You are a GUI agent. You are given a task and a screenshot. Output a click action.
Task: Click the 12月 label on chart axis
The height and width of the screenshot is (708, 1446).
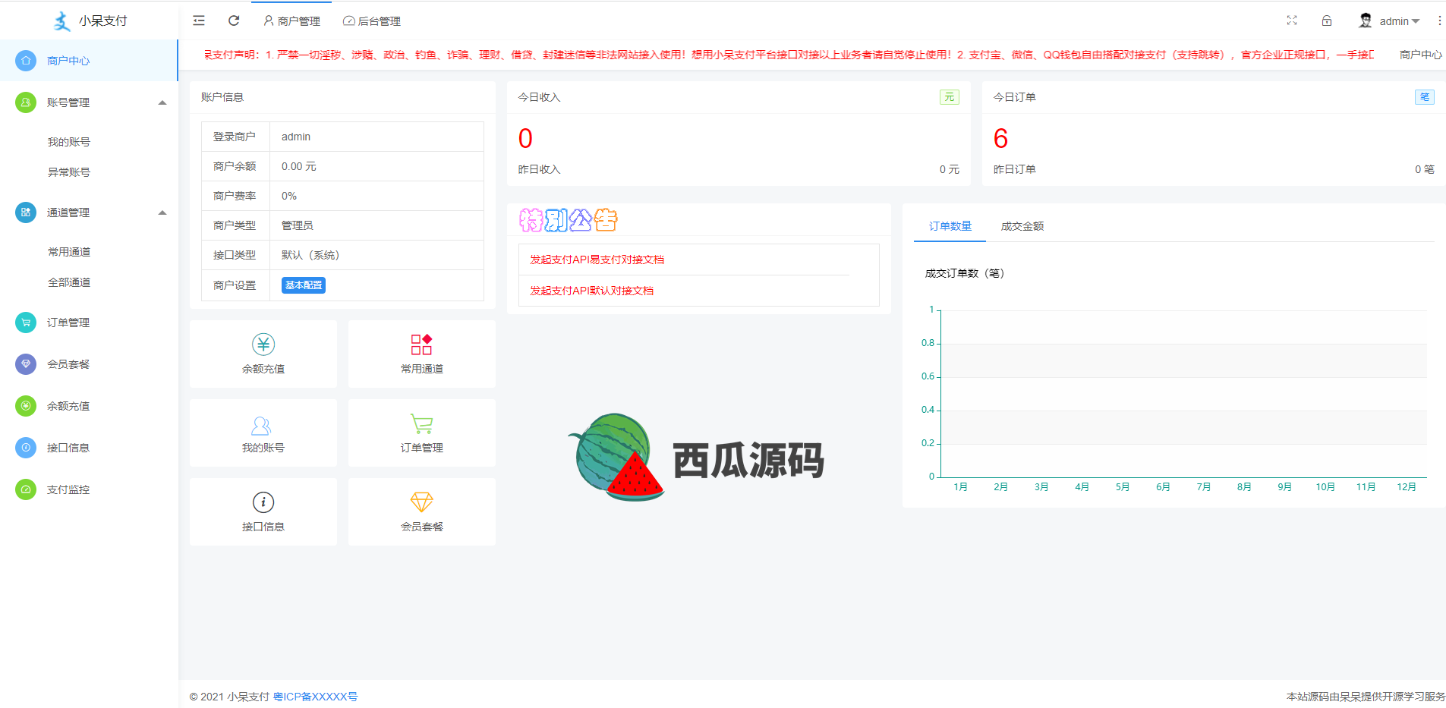(1407, 487)
